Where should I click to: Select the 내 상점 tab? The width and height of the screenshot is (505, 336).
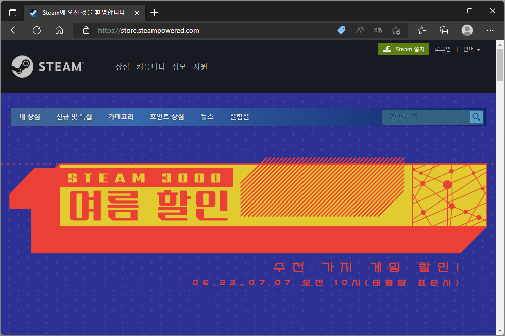[x=30, y=117]
